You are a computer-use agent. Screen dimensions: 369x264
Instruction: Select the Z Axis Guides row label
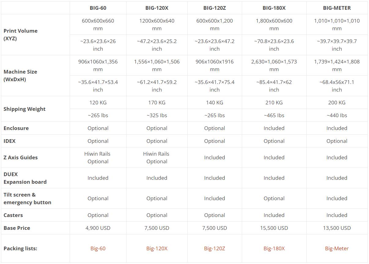[20, 157]
